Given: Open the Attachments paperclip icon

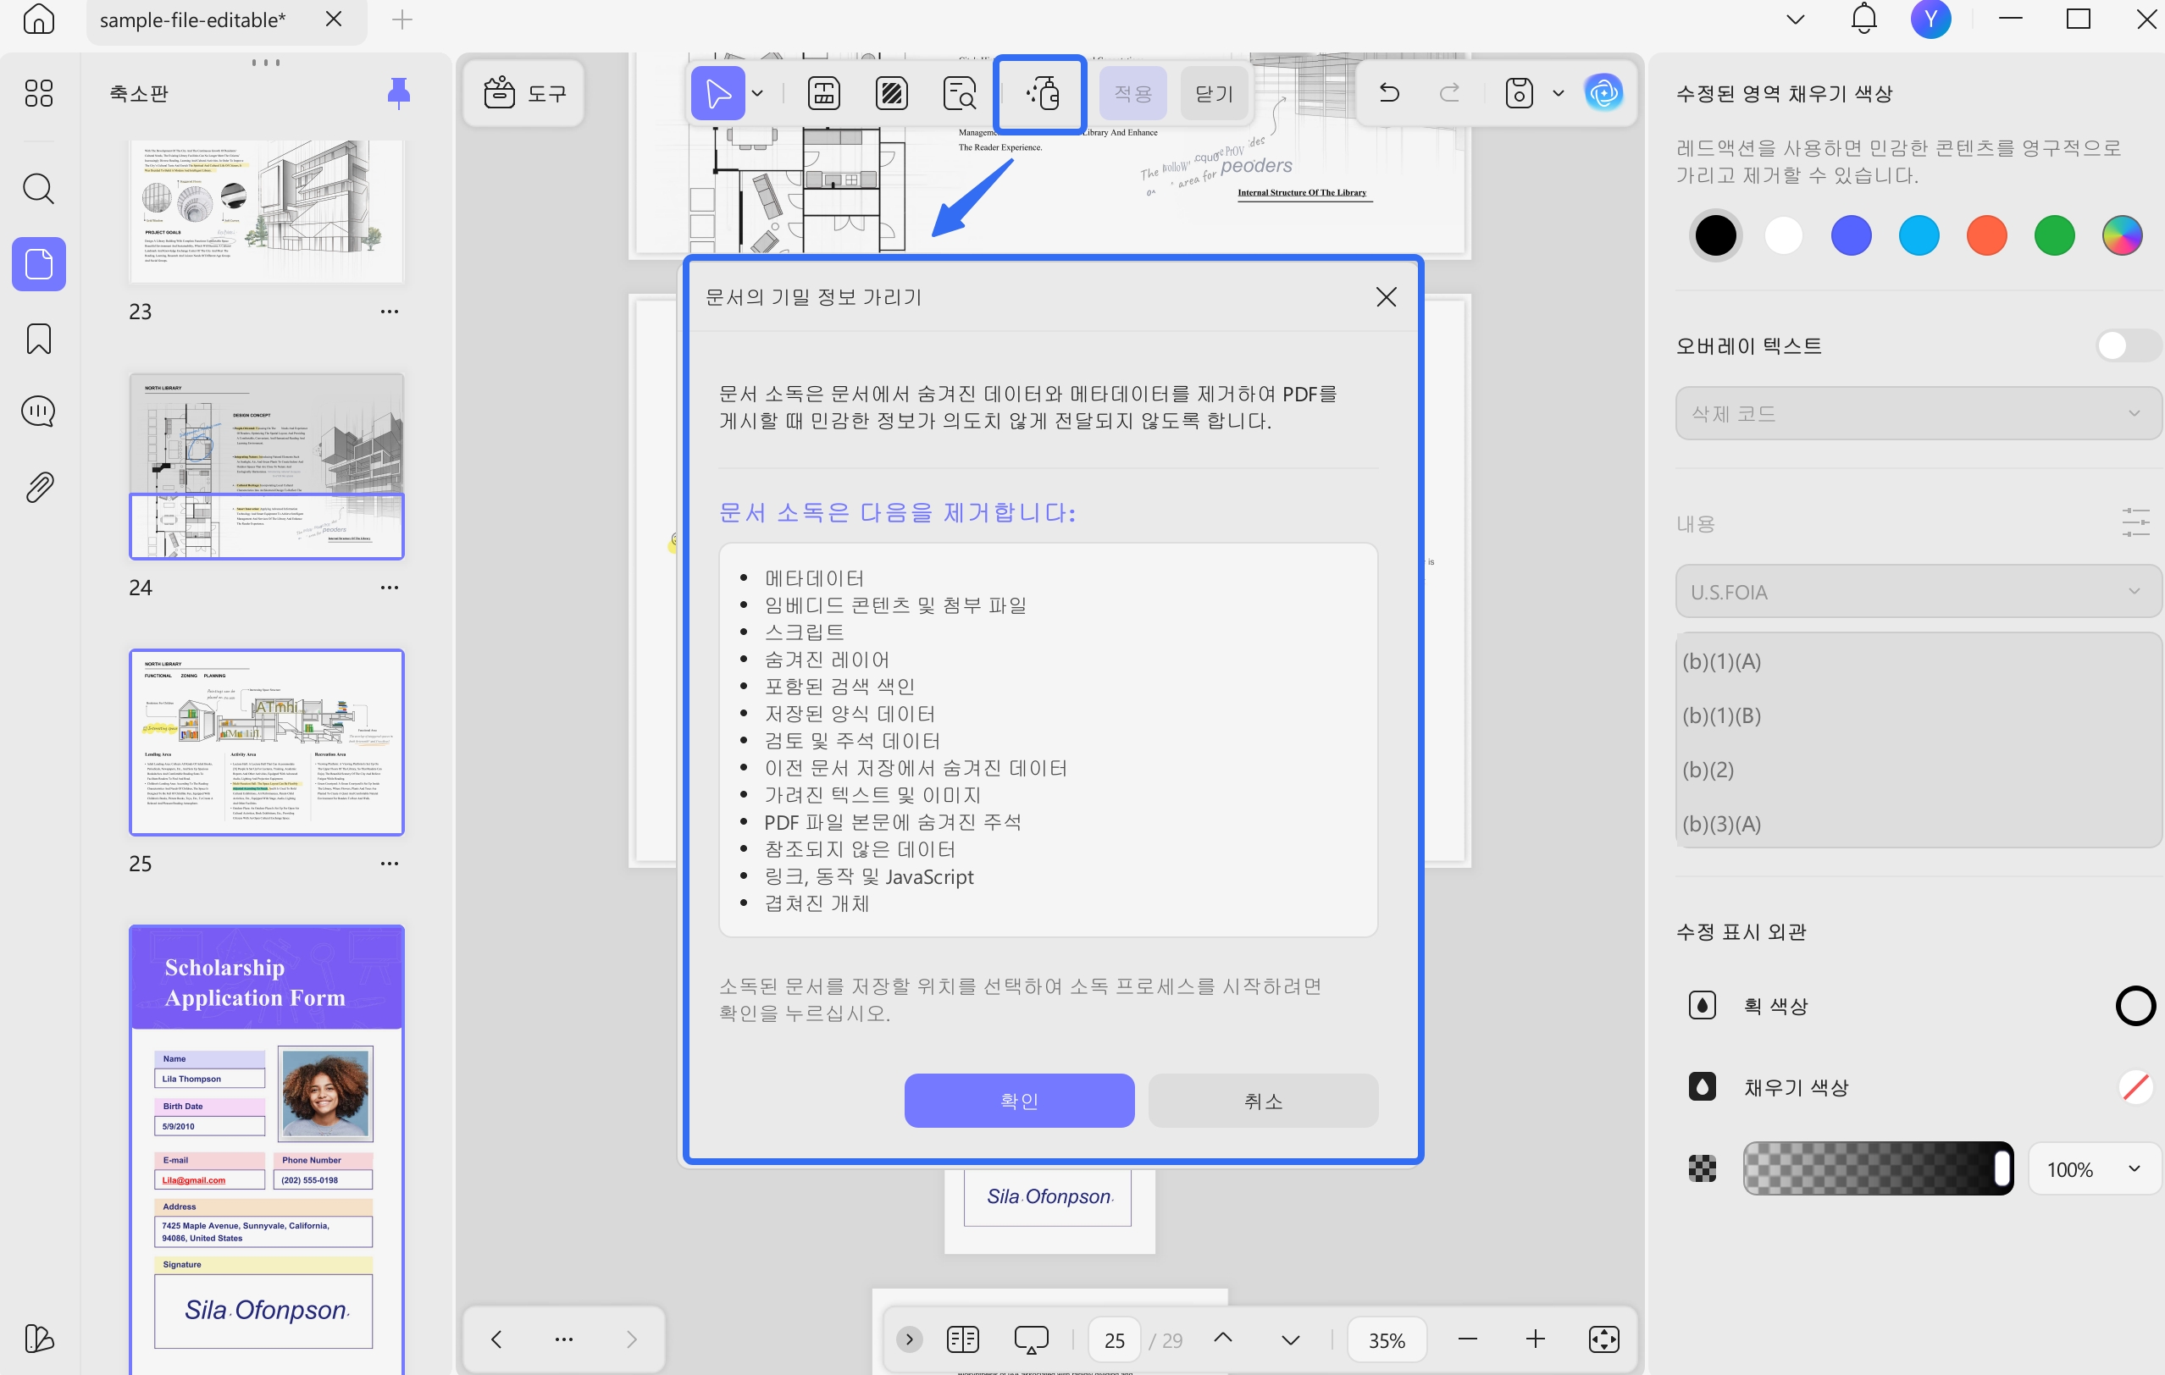Looking at the screenshot, I should pos(39,487).
